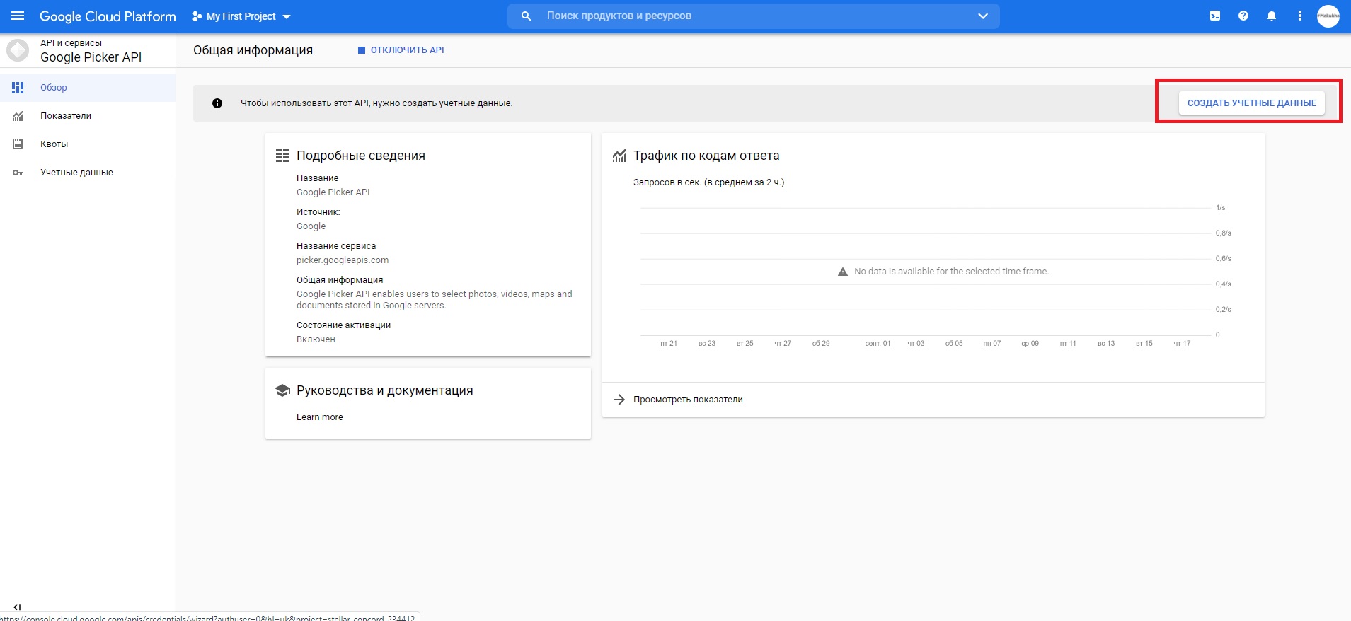The width and height of the screenshot is (1351, 621).
Task: Click the no-data warning triangle icon
Action: click(x=843, y=272)
